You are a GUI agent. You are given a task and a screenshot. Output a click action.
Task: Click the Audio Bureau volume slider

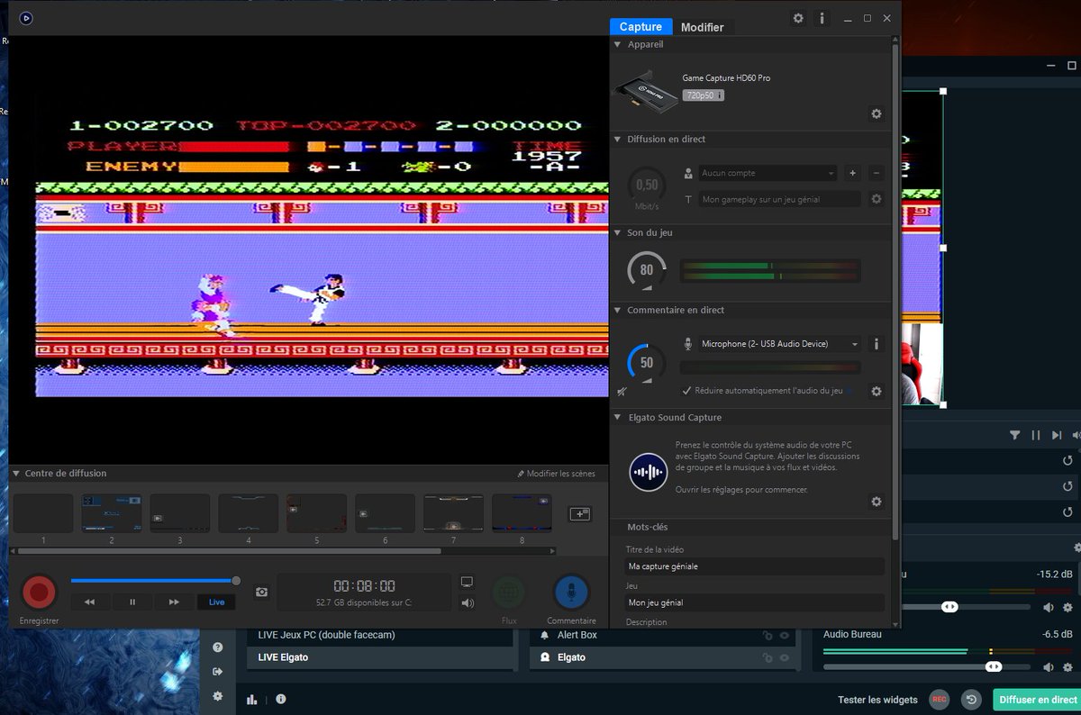click(x=927, y=667)
